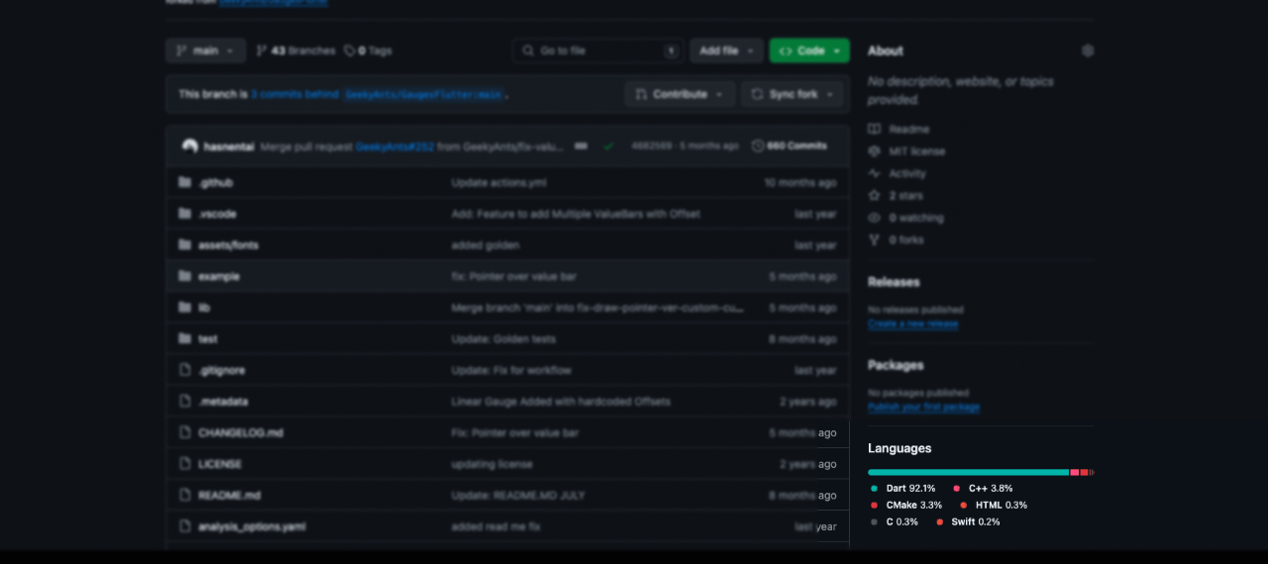
Task: Click the folder icon beside .github
Action: [184, 182]
